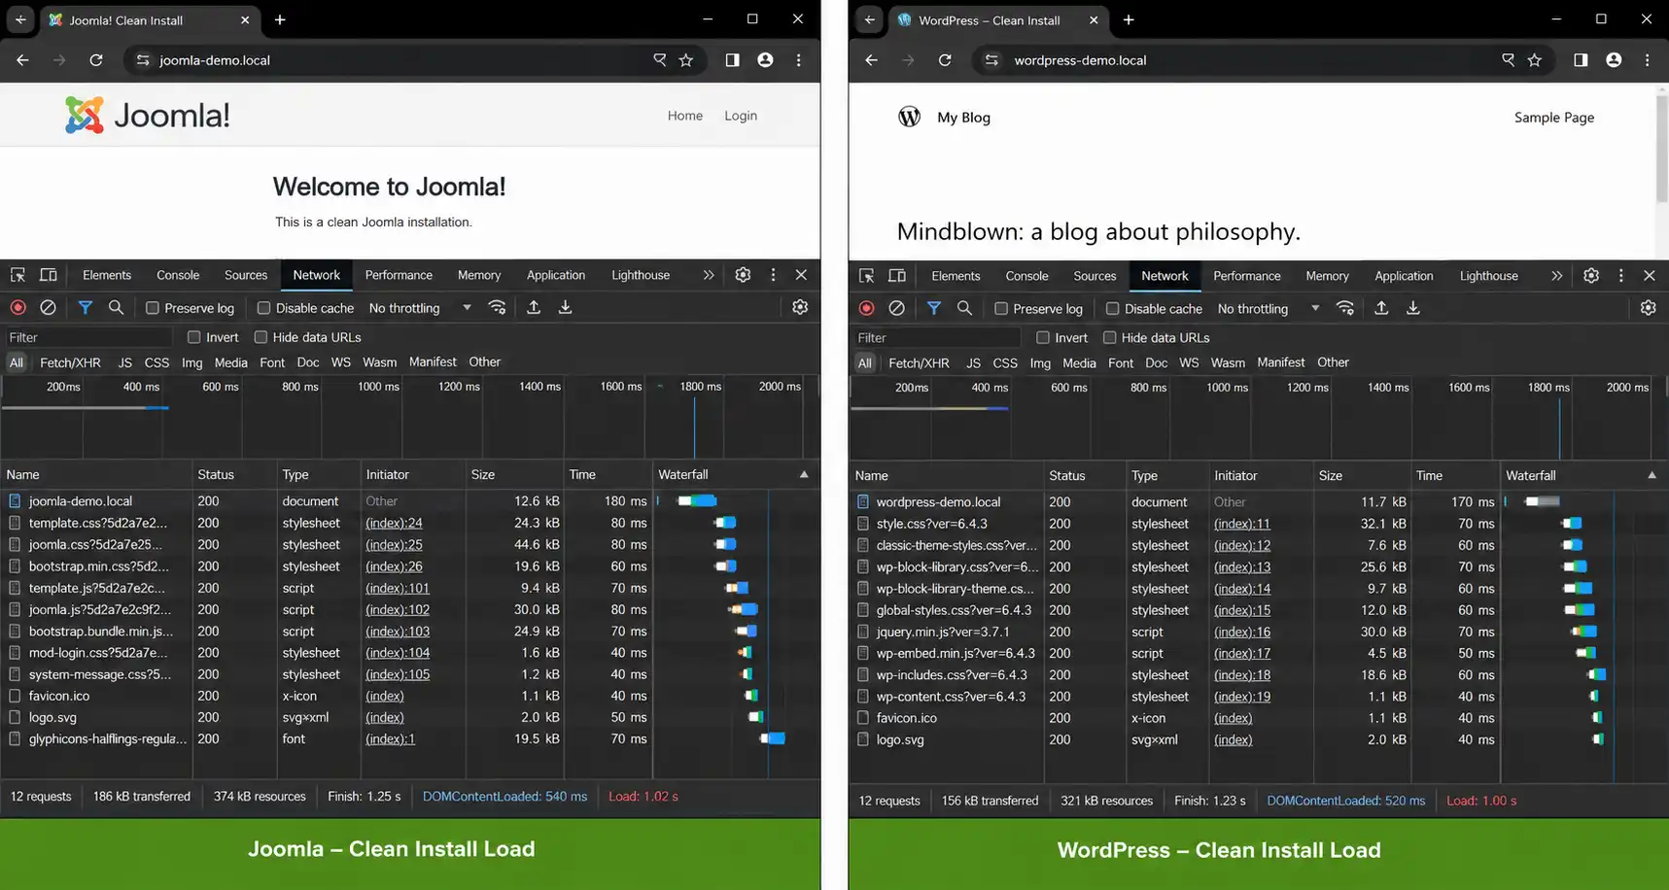
Task: Open Chrome menu in WordPress browser window
Action: coord(1647,60)
